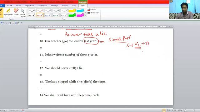Click the proofing errors icon in status bar
Viewport: 200px width, 112px height.
22,110
